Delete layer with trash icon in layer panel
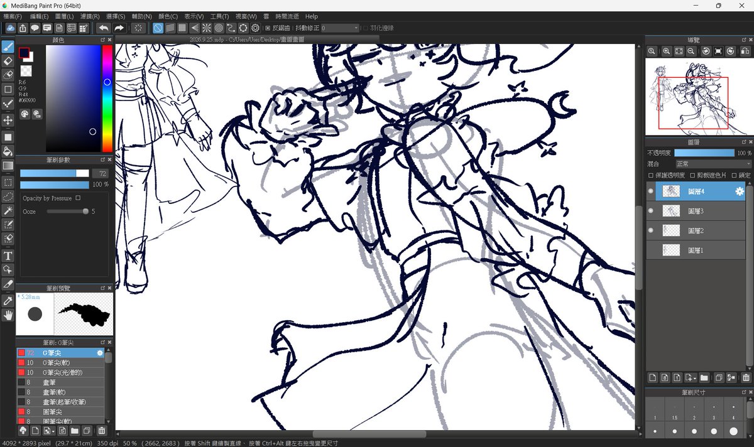This screenshot has height=447, width=754. coord(746,377)
